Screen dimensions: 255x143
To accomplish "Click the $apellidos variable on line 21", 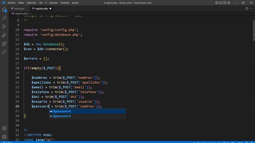I will click(x=41, y=83).
